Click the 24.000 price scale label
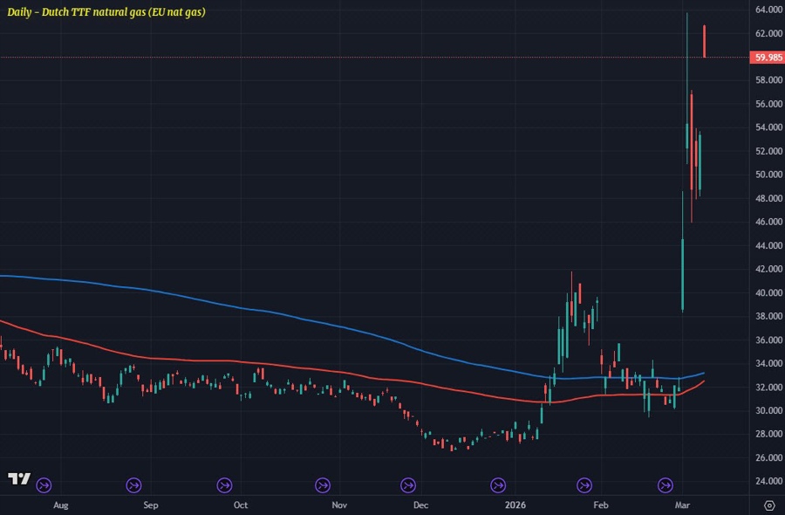785x515 pixels. [x=768, y=481]
